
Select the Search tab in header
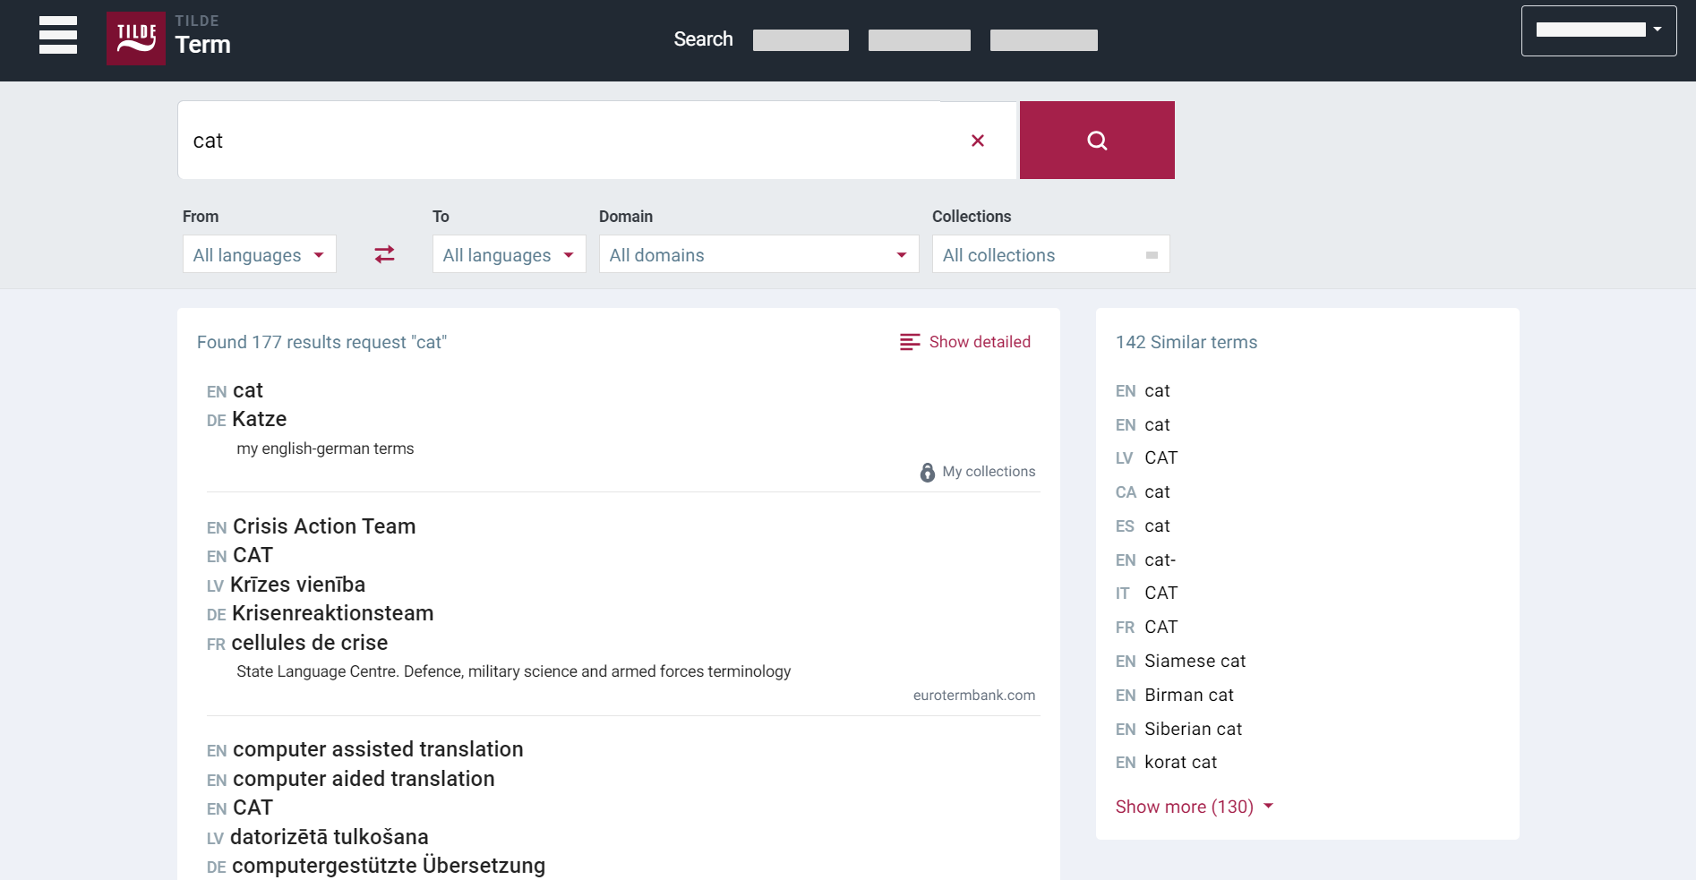[x=703, y=39]
